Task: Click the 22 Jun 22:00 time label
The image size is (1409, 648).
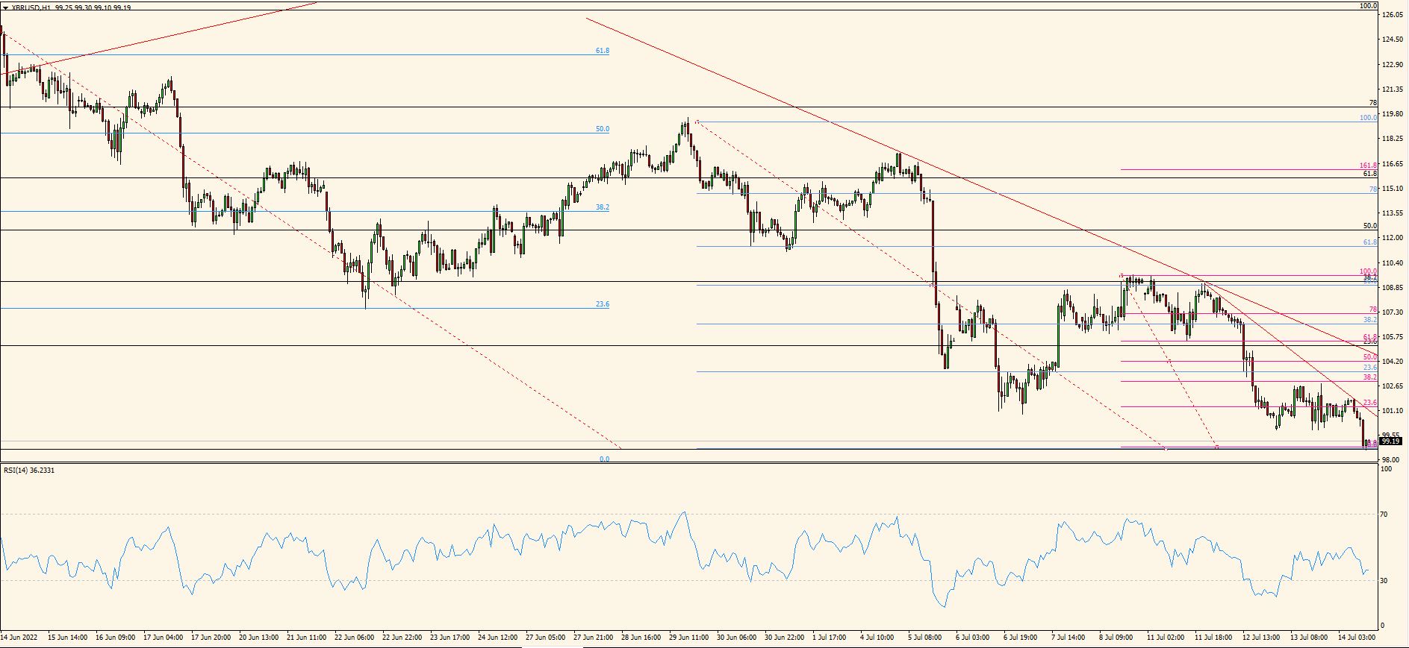Action: pyautogui.click(x=402, y=638)
